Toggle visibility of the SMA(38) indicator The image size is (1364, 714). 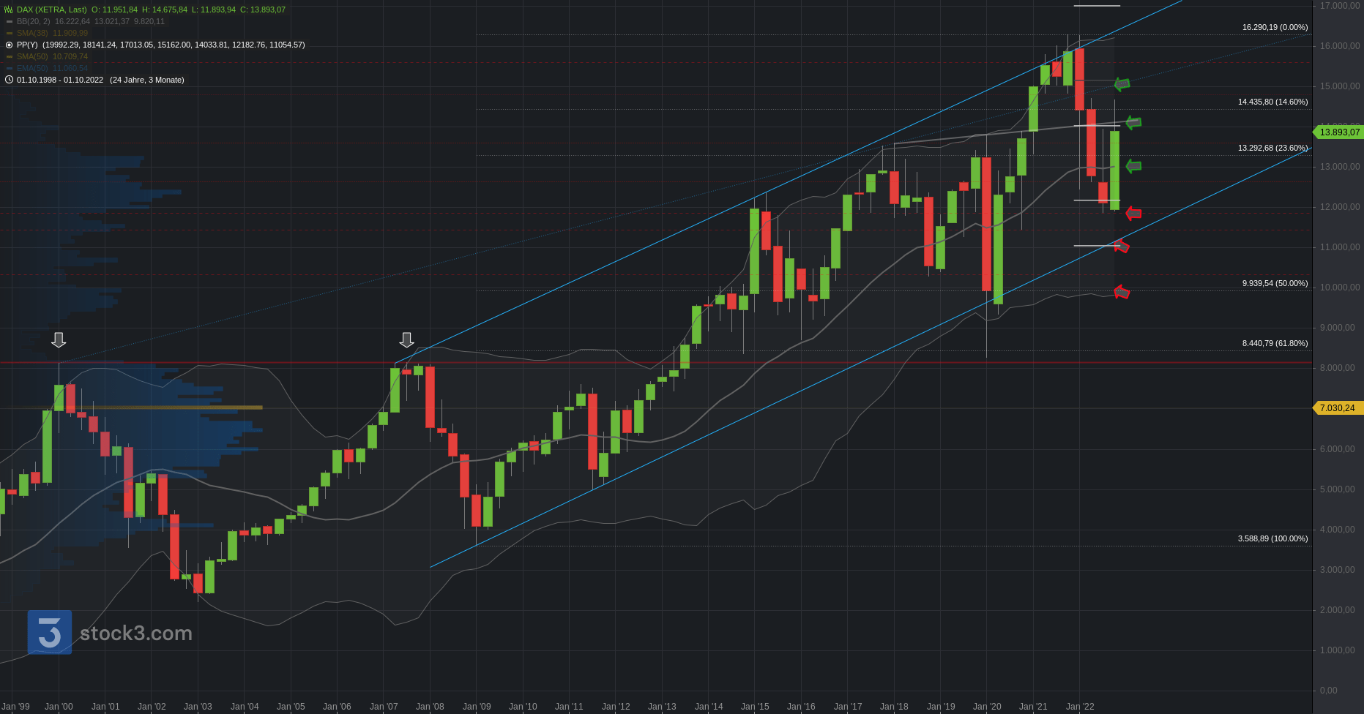10,33
